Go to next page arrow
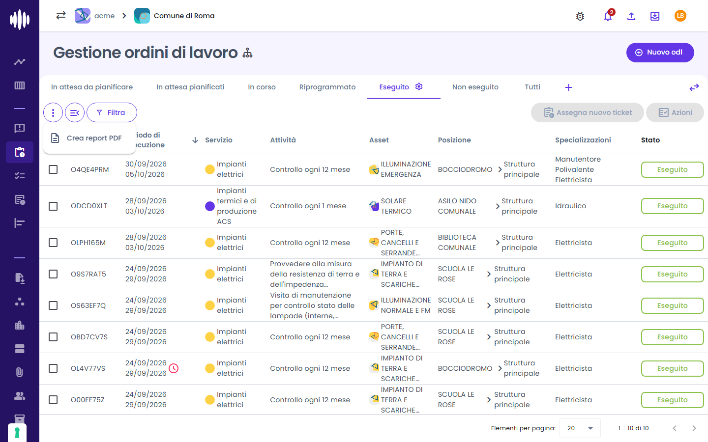The height and width of the screenshot is (442, 708). [x=694, y=428]
